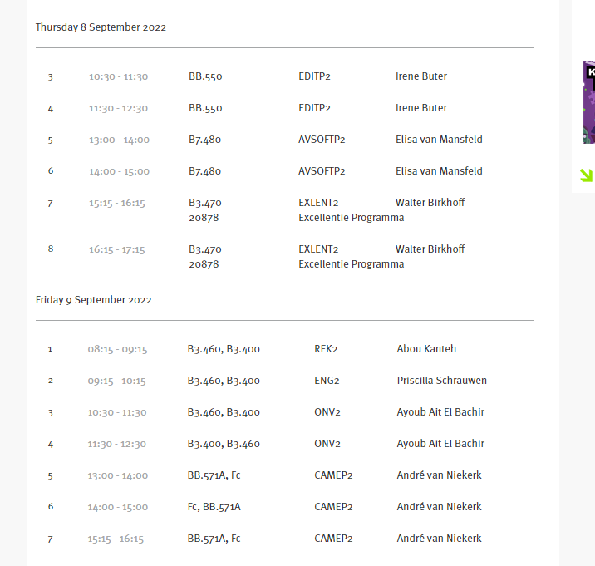This screenshot has width=595, height=566.
Task: Click CAMEP2 course at 15:15 Friday
Action: click(333, 539)
